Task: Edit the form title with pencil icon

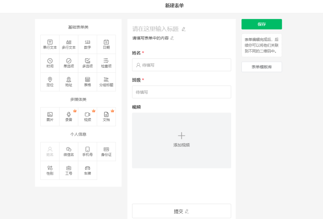Action: [184, 29]
